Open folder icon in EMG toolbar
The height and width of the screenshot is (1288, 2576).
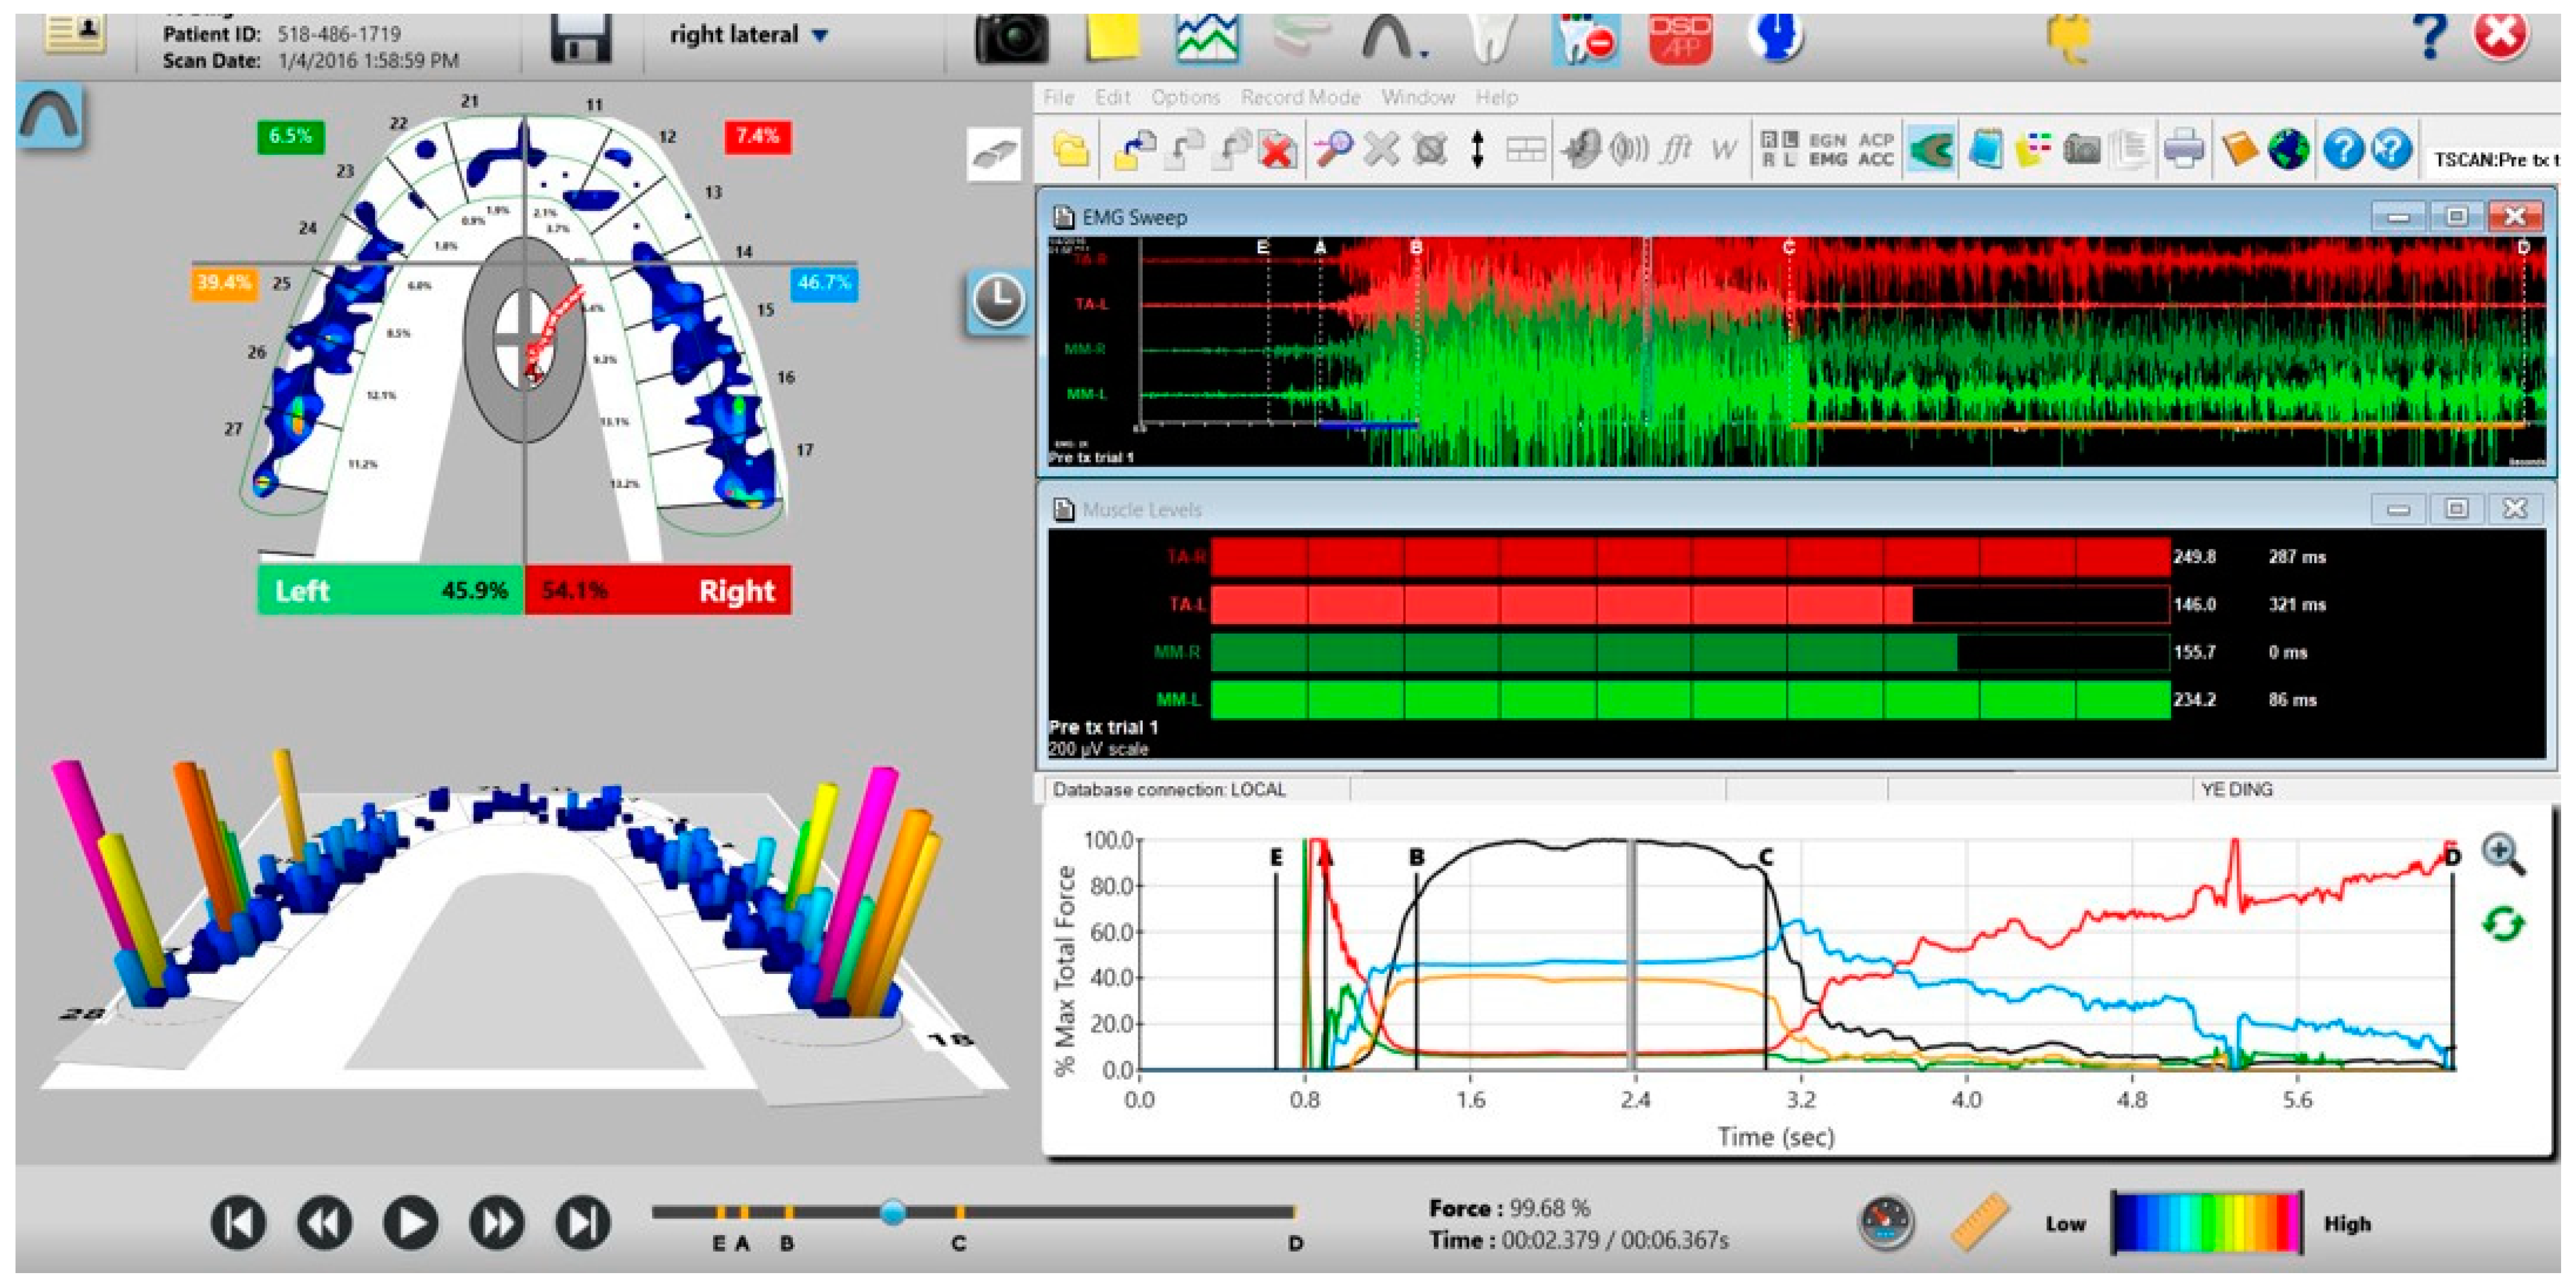pos(1071,150)
